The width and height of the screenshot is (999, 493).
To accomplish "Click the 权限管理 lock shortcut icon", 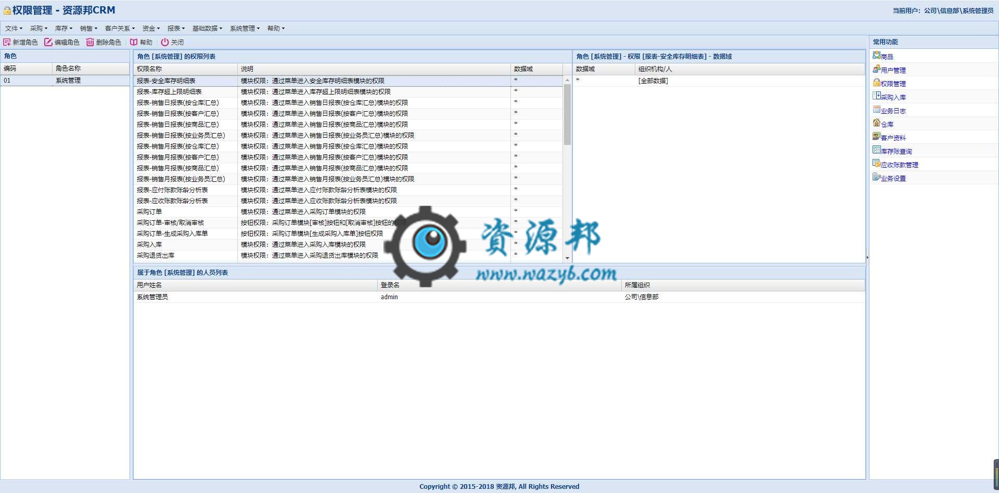I will (877, 82).
